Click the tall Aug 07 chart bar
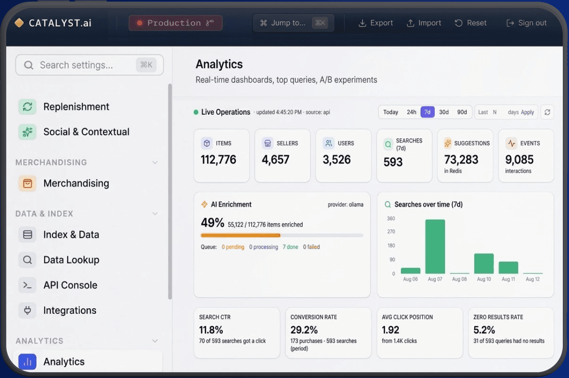This screenshot has height=378, width=569. pos(435,246)
